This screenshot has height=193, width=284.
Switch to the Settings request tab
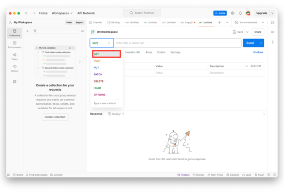[x=175, y=52]
